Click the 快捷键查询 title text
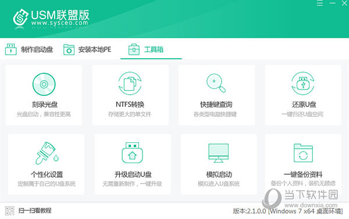The image size is (349, 219). (216, 105)
